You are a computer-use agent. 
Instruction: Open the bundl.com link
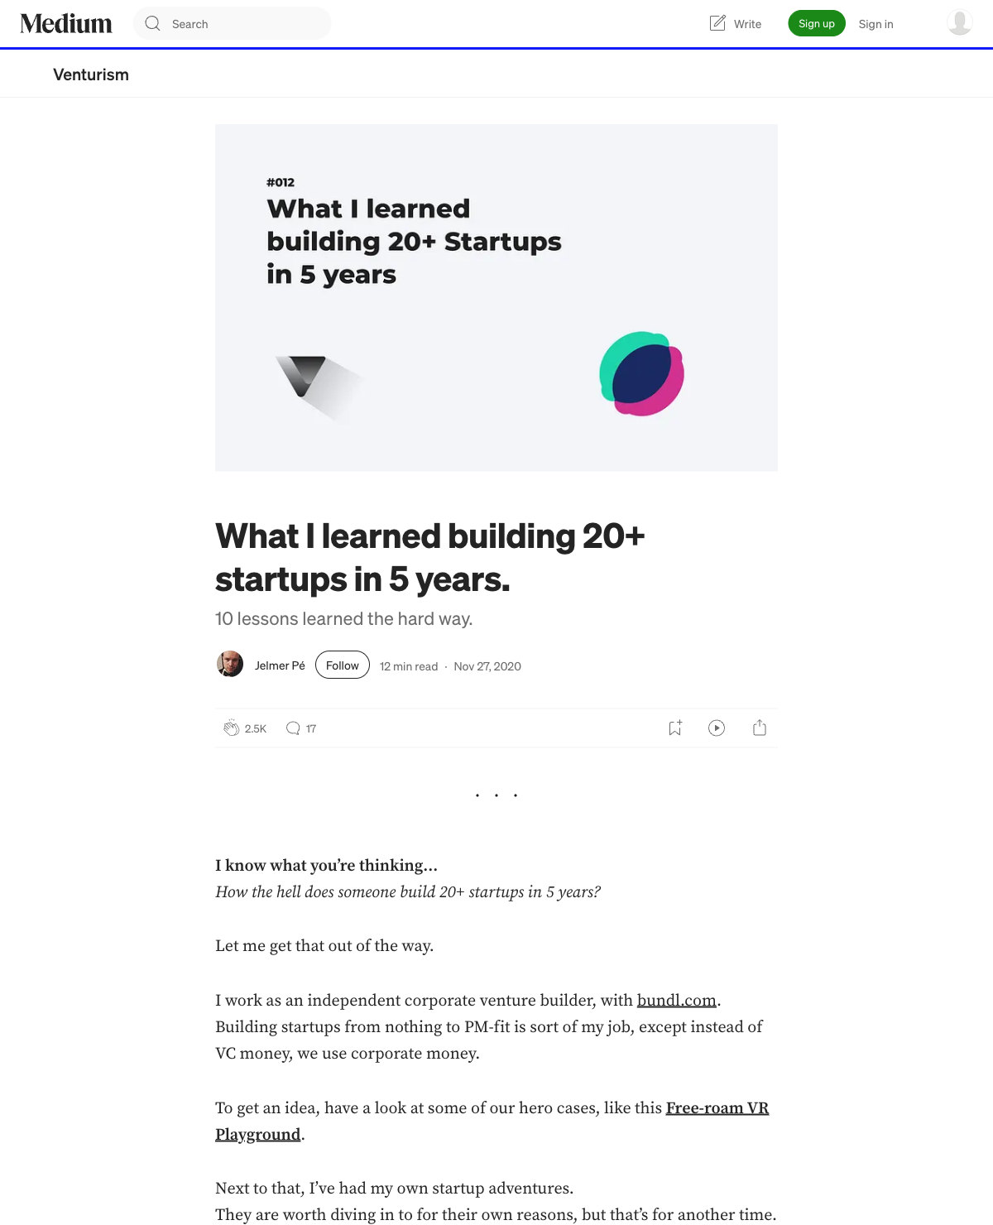676,1001
